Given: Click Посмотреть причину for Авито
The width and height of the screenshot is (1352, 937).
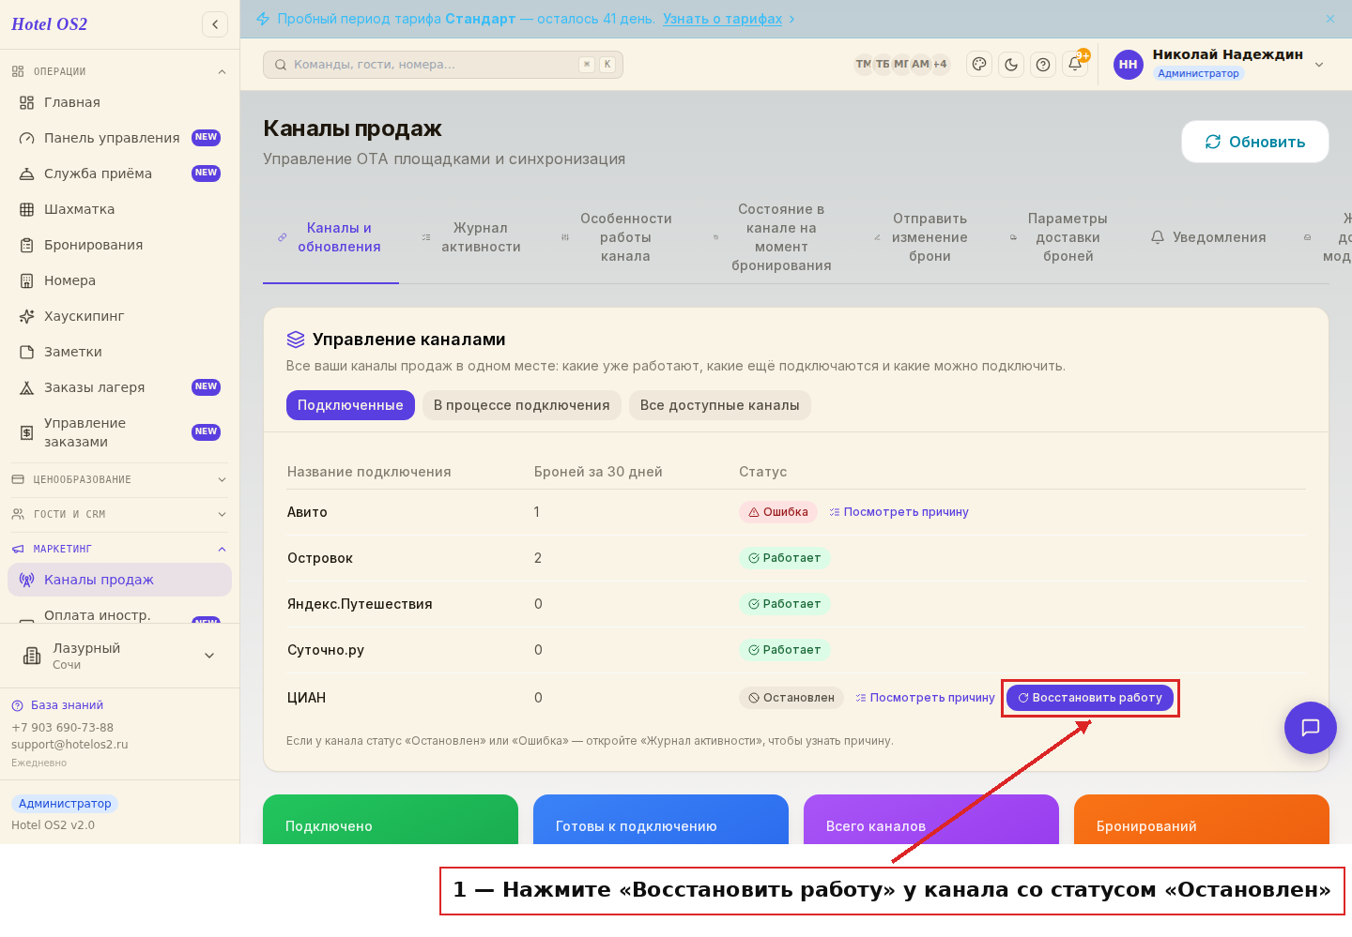Looking at the screenshot, I should 899,512.
